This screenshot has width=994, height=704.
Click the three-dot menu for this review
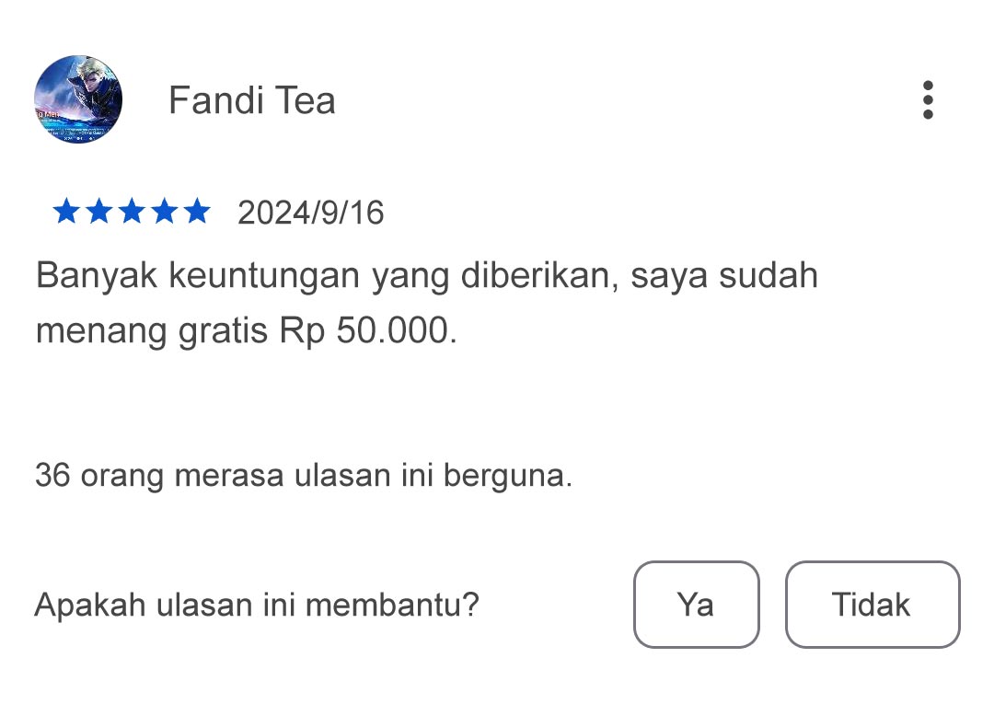(928, 100)
